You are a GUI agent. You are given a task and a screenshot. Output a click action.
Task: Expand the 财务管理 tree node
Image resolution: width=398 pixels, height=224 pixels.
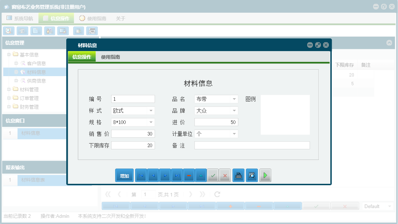[x=9, y=107]
